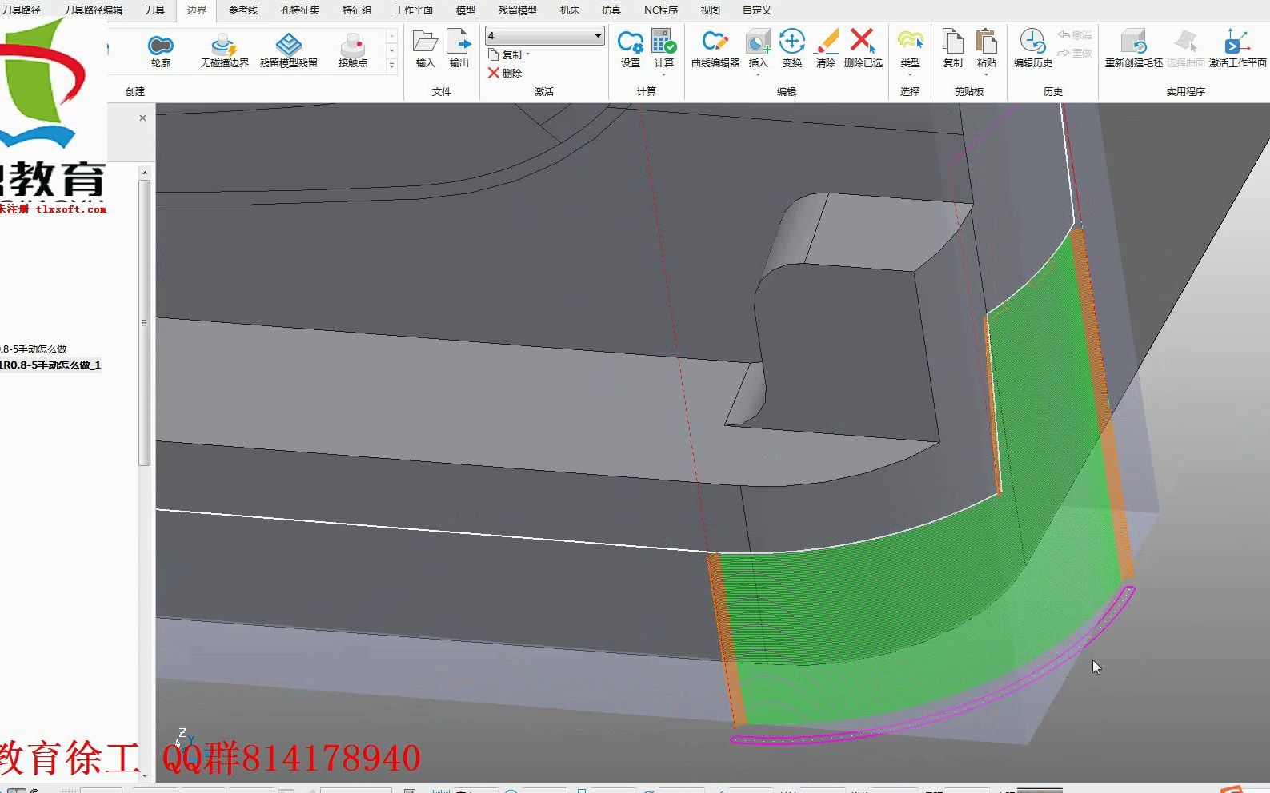This screenshot has height=793, width=1270.
Task: Launch the 曲线编辑器 curve editor
Action: [x=715, y=49]
